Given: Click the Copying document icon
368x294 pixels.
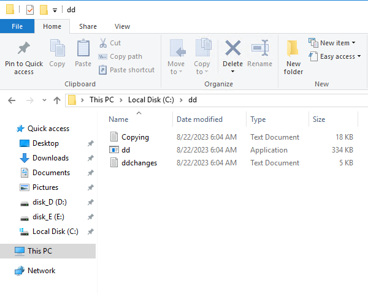Looking at the screenshot, I should 114,137.
